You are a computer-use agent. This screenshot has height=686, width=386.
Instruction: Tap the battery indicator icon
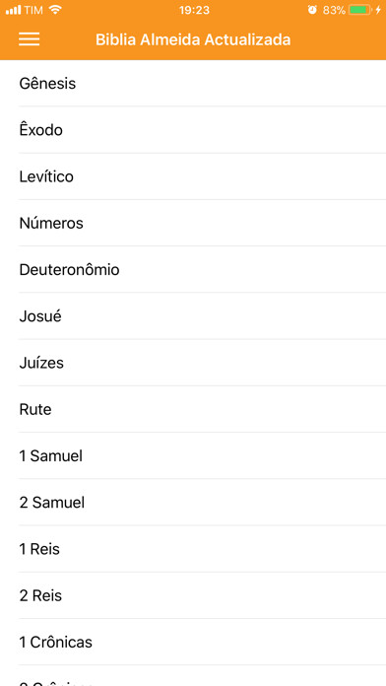coord(360,10)
